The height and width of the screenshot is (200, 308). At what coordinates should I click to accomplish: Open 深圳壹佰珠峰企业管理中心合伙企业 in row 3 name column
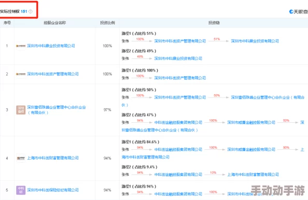[x=57, y=110]
